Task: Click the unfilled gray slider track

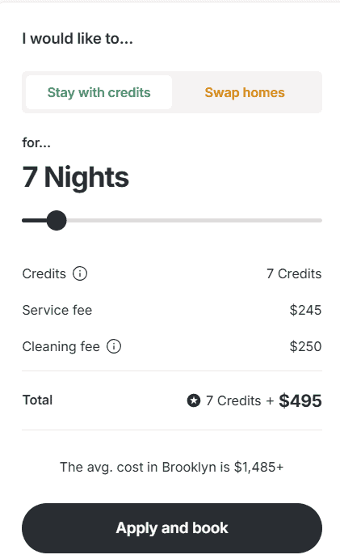Action: tap(194, 220)
